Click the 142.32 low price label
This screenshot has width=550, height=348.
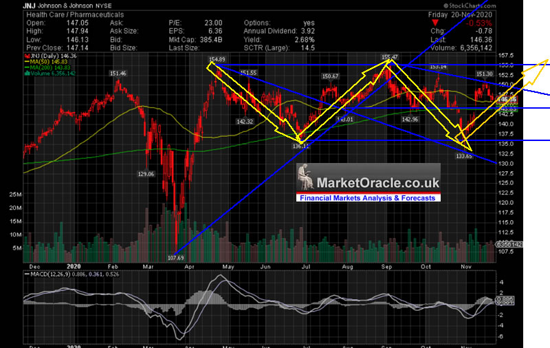point(245,122)
